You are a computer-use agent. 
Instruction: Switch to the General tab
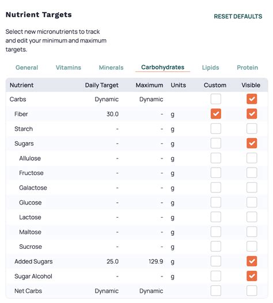[26, 67]
